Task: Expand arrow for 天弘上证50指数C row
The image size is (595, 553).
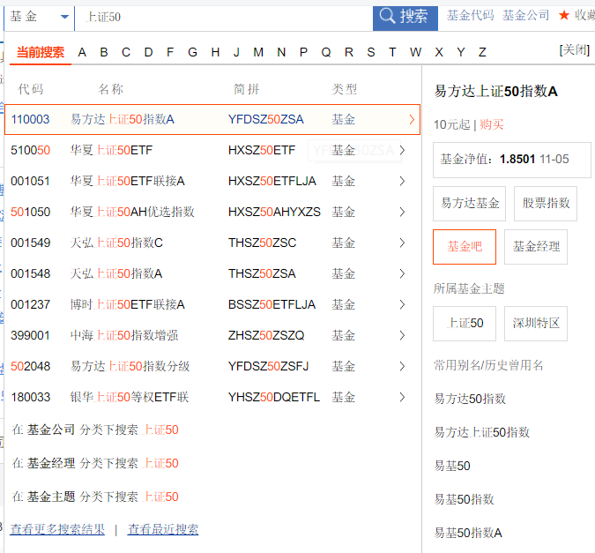Action: click(402, 243)
